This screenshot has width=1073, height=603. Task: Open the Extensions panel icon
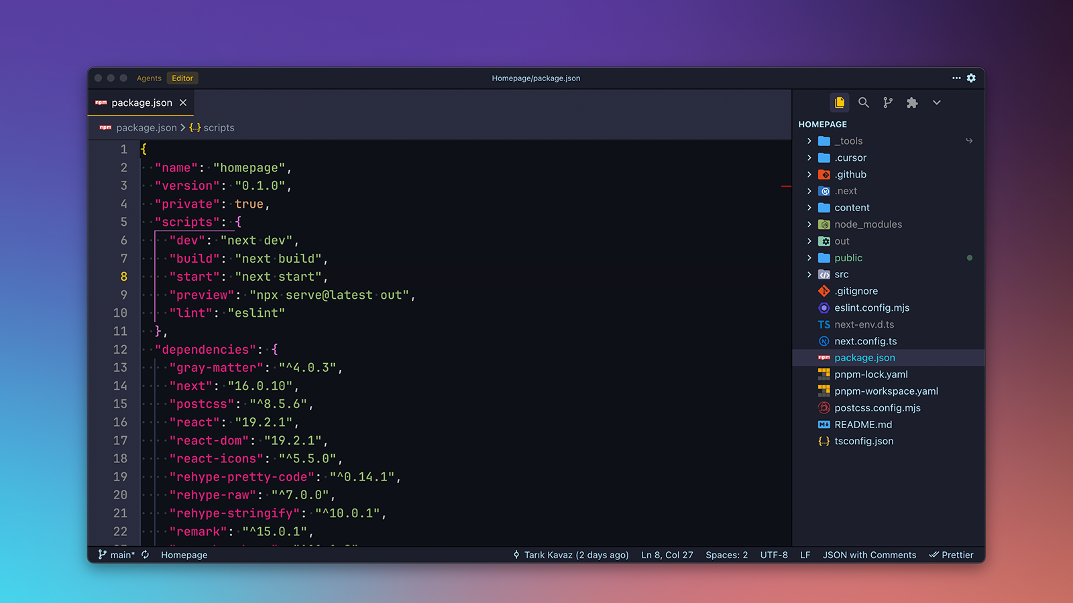coord(912,103)
